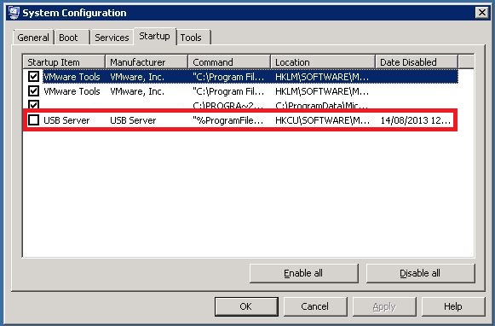The image size is (495, 326).
Task: Sort by Command column header
Action: (x=229, y=62)
